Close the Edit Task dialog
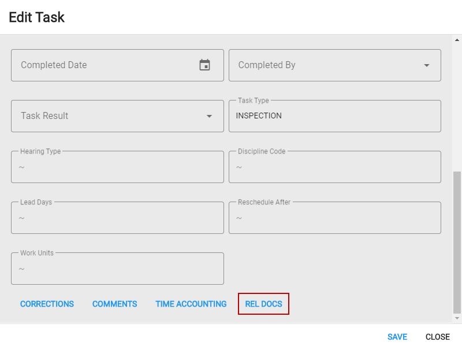 point(437,337)
